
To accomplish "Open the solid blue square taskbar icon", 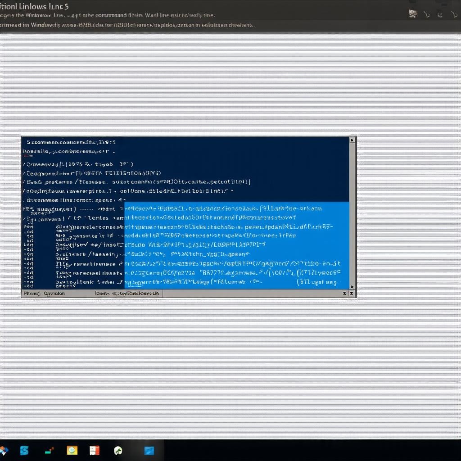I will tap(149, 450).
